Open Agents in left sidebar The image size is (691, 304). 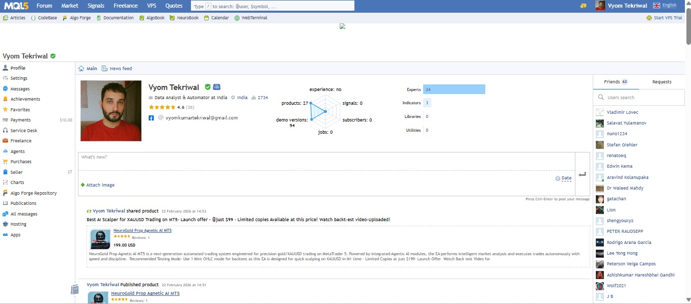point(17,151)
